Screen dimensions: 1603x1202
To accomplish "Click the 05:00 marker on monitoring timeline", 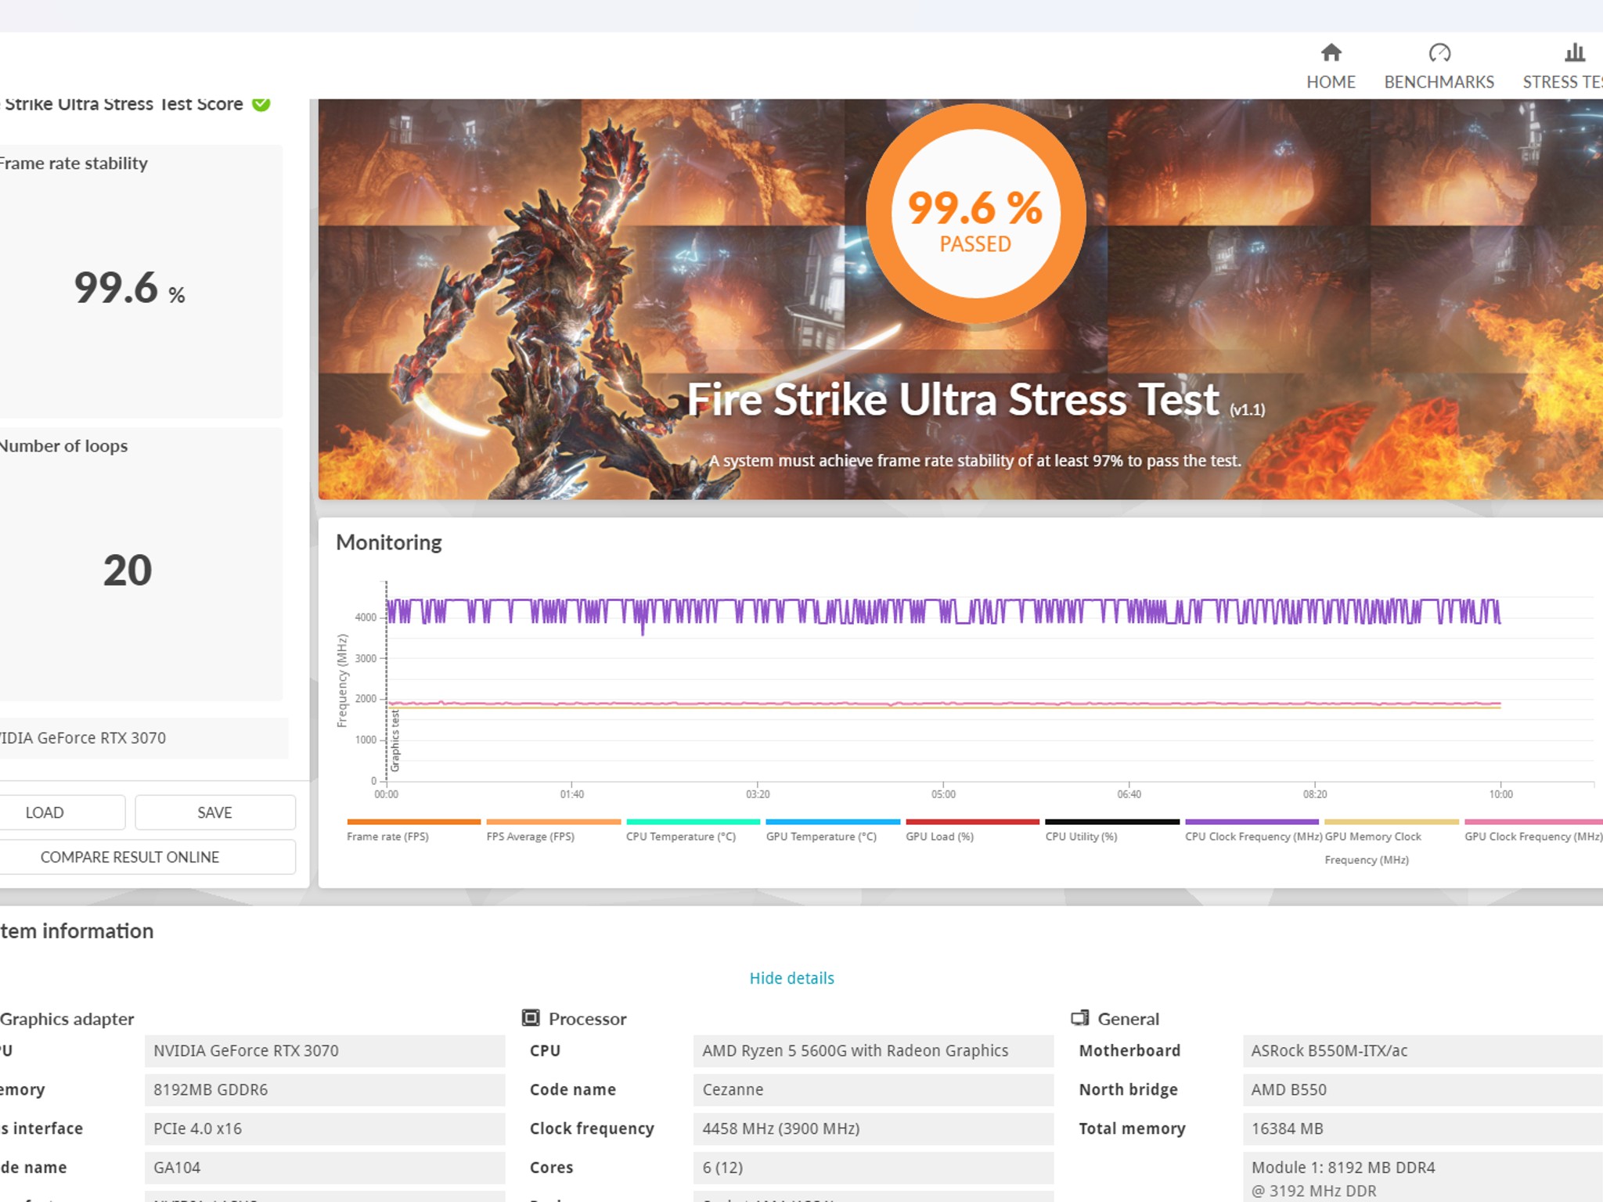I will click(x=943, y=794).
